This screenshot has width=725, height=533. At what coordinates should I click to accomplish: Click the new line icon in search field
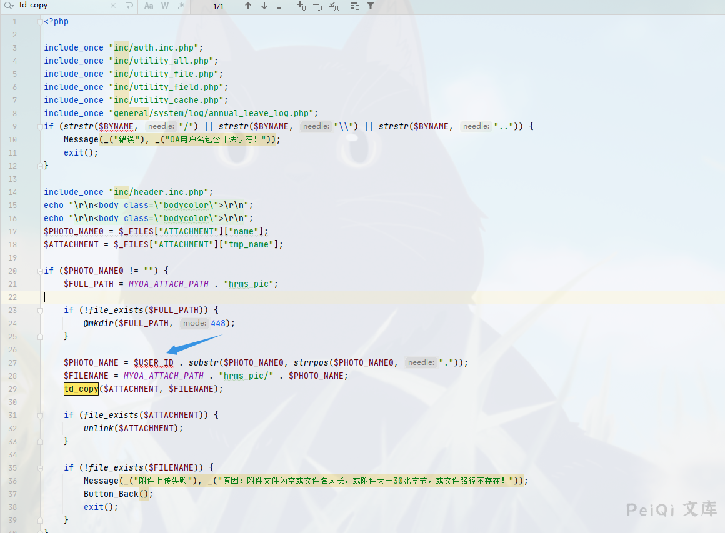(129, 6)
